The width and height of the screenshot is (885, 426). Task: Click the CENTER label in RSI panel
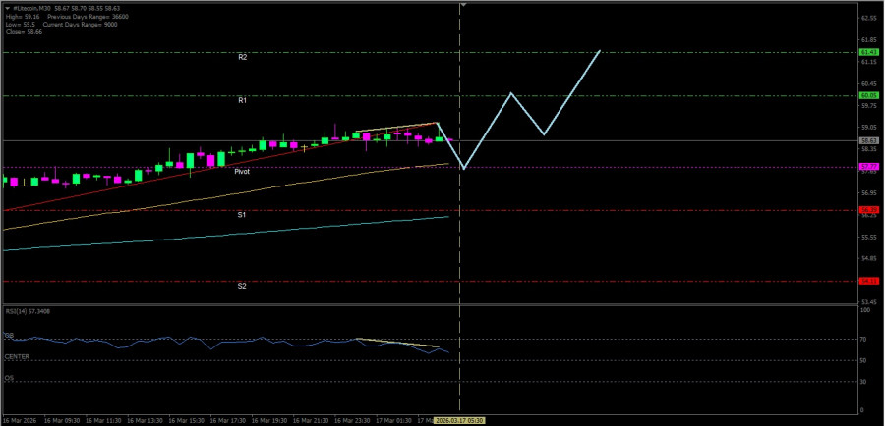pos(16,357)
